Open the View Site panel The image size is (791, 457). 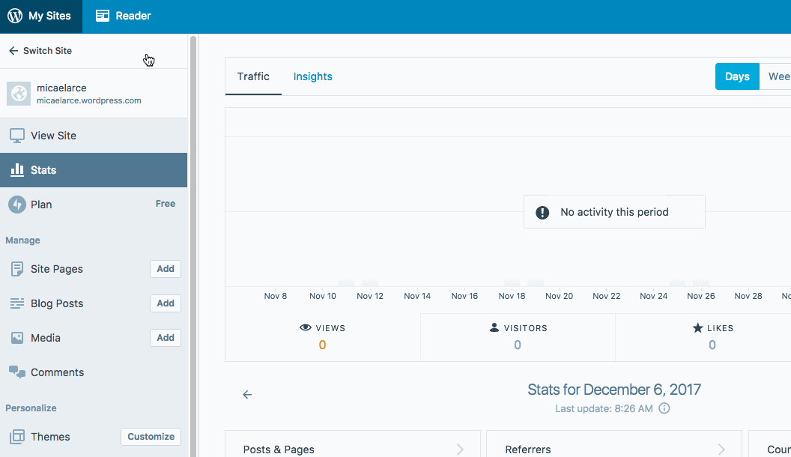[52, 136]
